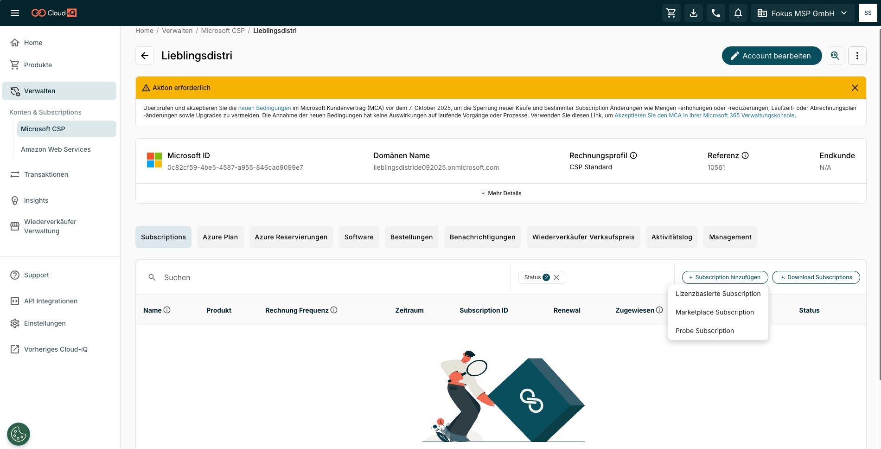This screenshot has width=881, height=449.
Task: Expand the Fokus MSP GmbH account dropdown
Action: coord(802,13)
